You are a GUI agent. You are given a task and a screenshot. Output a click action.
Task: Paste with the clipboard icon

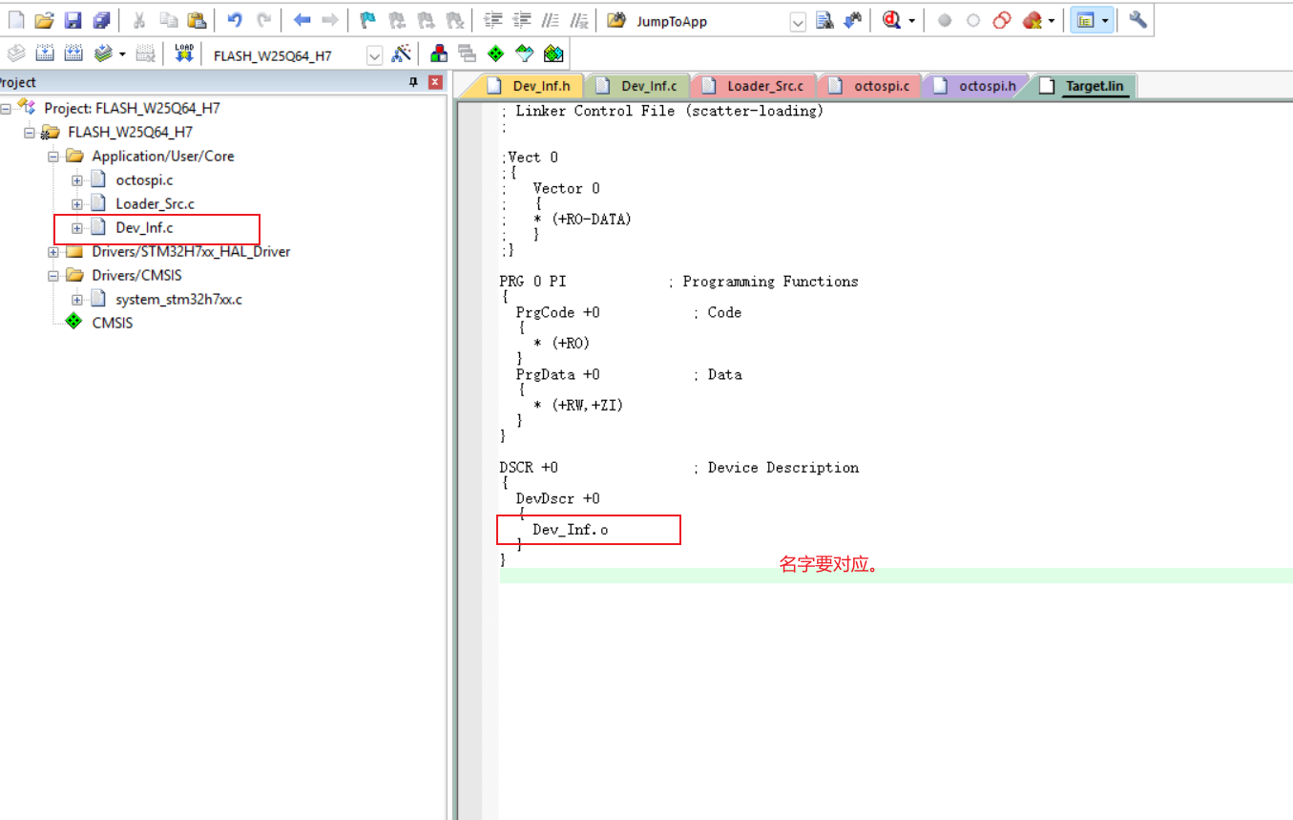tap(197, 20)
